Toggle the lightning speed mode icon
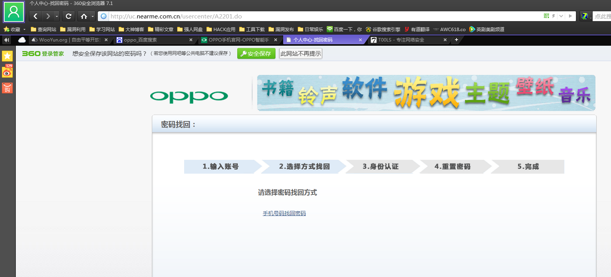611x277 pixels. coord(554,16)
